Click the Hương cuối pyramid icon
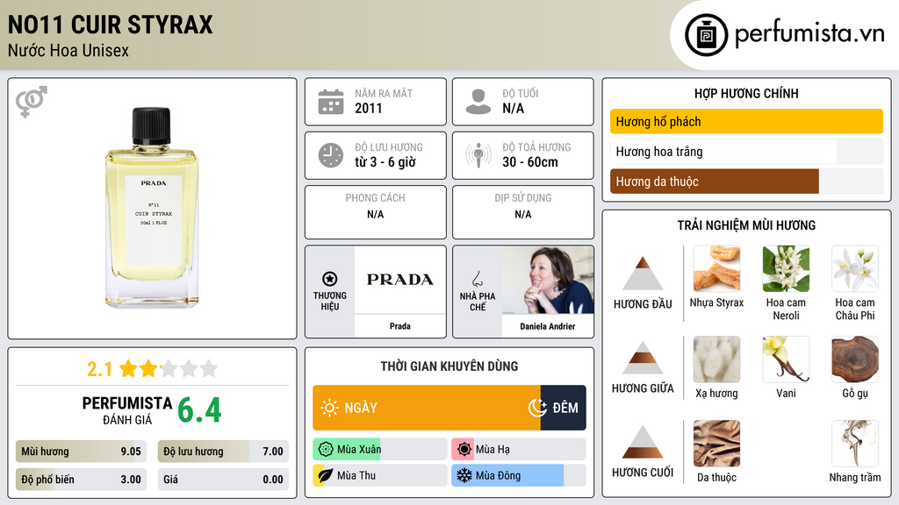Viewport: 899px width, 505px height. 643,443
